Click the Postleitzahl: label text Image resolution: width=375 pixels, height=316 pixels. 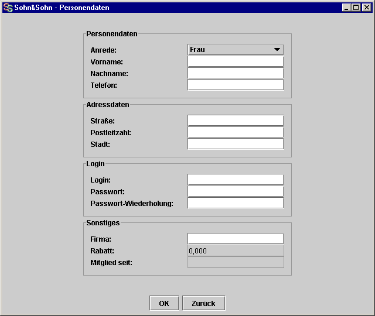coord(111,133)
